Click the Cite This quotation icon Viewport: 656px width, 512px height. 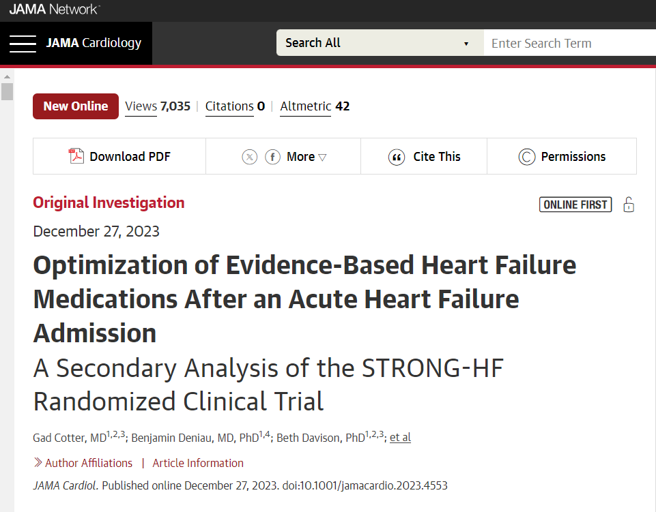click(396, 157)
